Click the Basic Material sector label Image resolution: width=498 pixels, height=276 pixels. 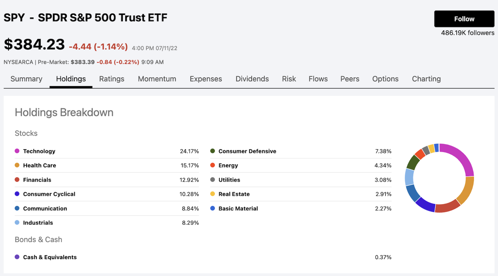tap(238, 208)
